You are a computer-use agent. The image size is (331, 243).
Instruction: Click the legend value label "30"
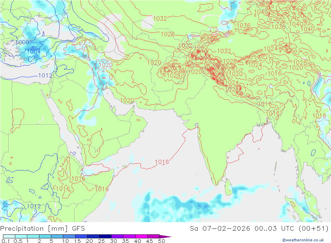113,241
